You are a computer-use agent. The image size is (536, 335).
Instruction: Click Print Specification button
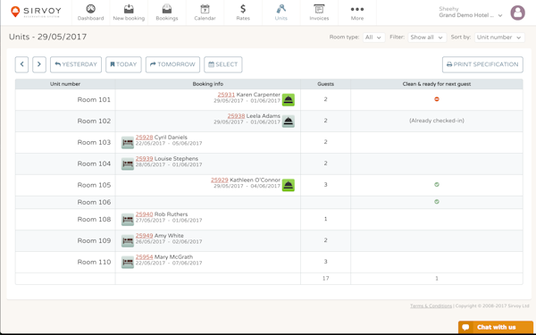pyautogui.click(x=482, y=64)
